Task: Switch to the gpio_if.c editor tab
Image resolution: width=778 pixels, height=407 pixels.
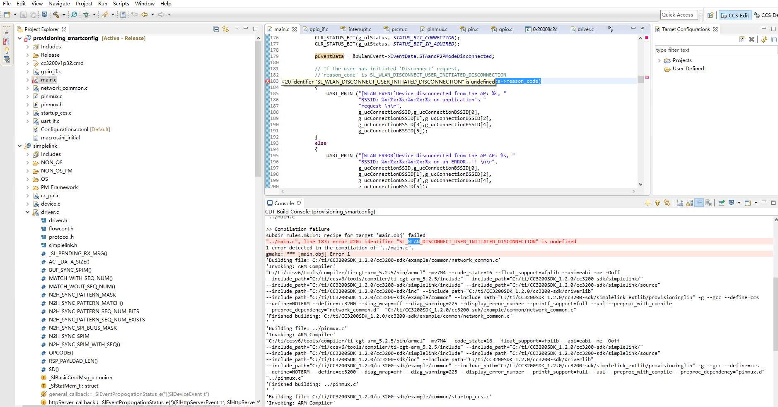Action: 319,29
